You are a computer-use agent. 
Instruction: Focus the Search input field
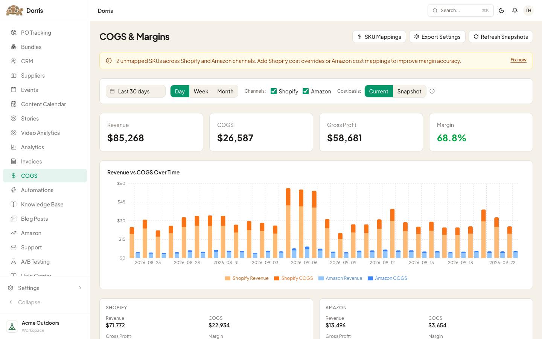click(x=461, y=11)
